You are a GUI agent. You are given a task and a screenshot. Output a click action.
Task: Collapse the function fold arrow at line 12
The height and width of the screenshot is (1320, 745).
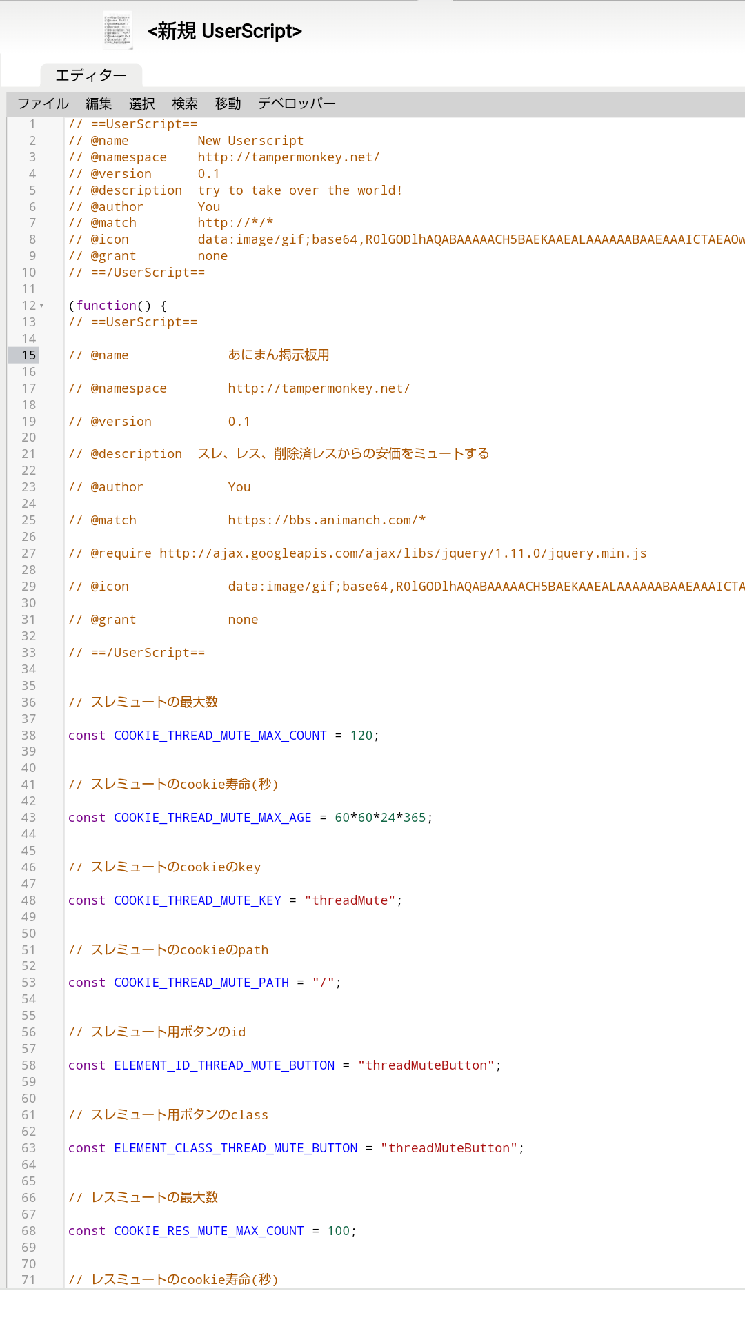(42, 306)
